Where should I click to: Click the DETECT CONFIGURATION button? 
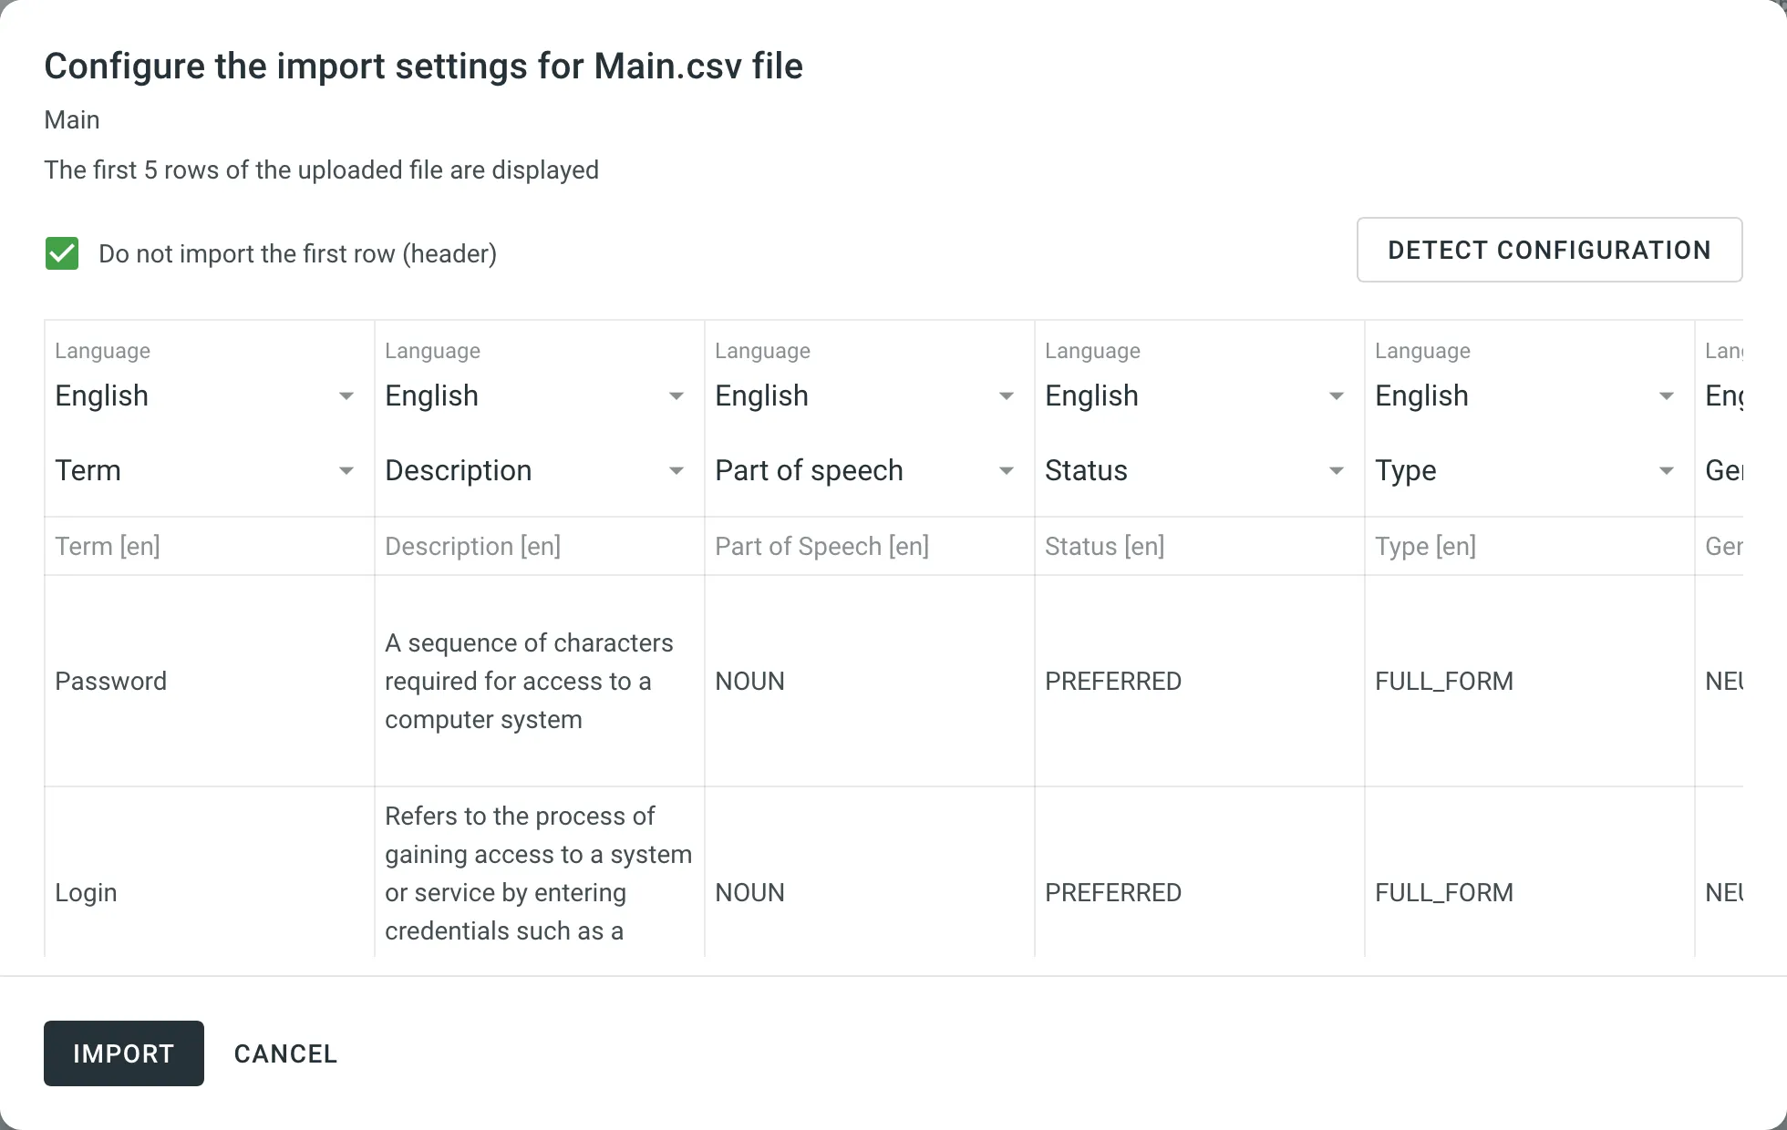click(x=1548, y=250)
